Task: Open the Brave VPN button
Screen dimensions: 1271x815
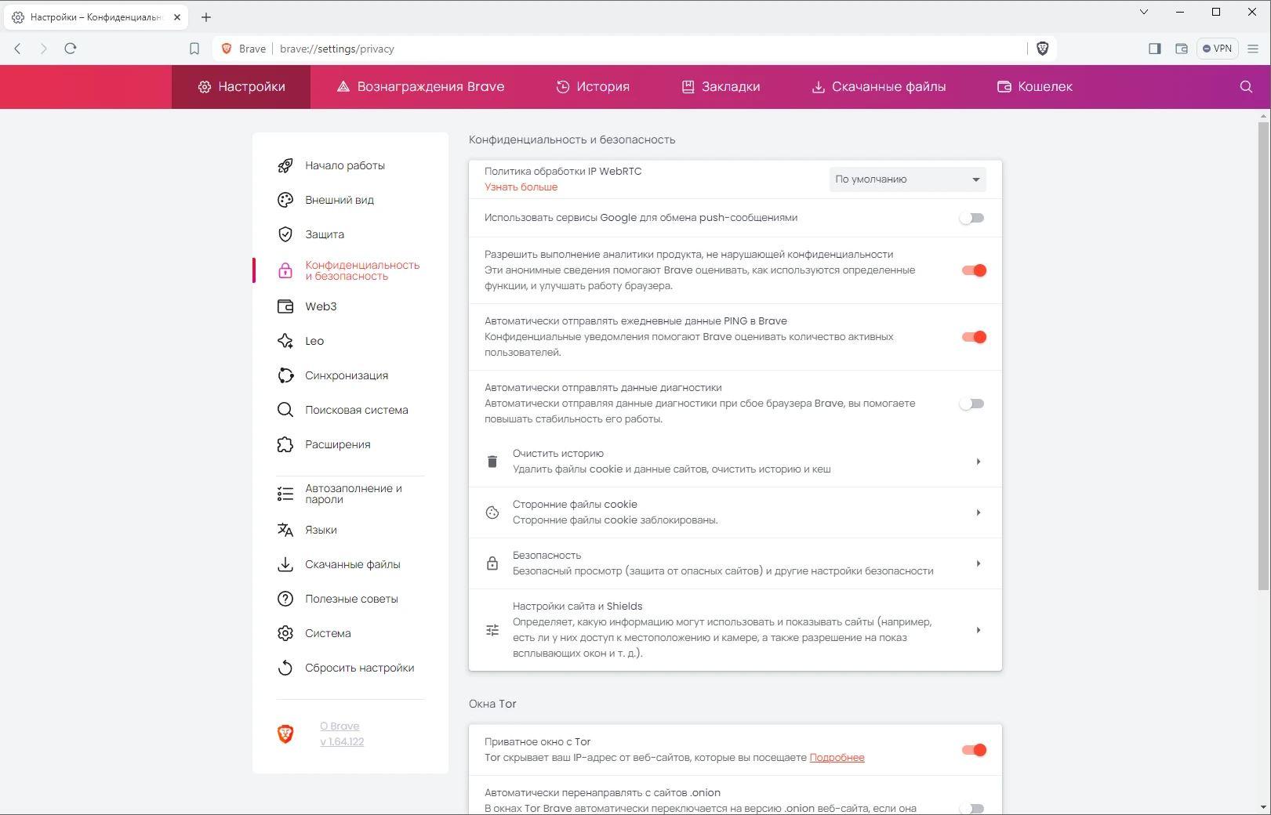Action: click(x=1218, y=49)
